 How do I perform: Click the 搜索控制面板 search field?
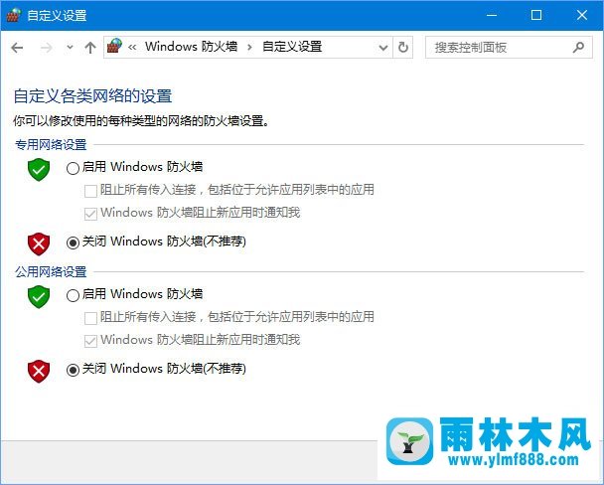point(497,47)
